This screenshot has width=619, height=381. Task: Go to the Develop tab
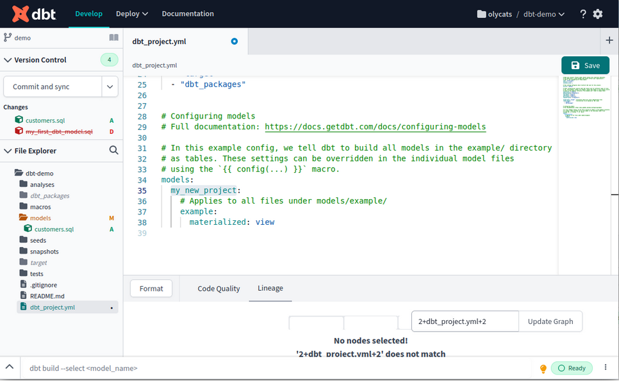[x=89, y=13]
